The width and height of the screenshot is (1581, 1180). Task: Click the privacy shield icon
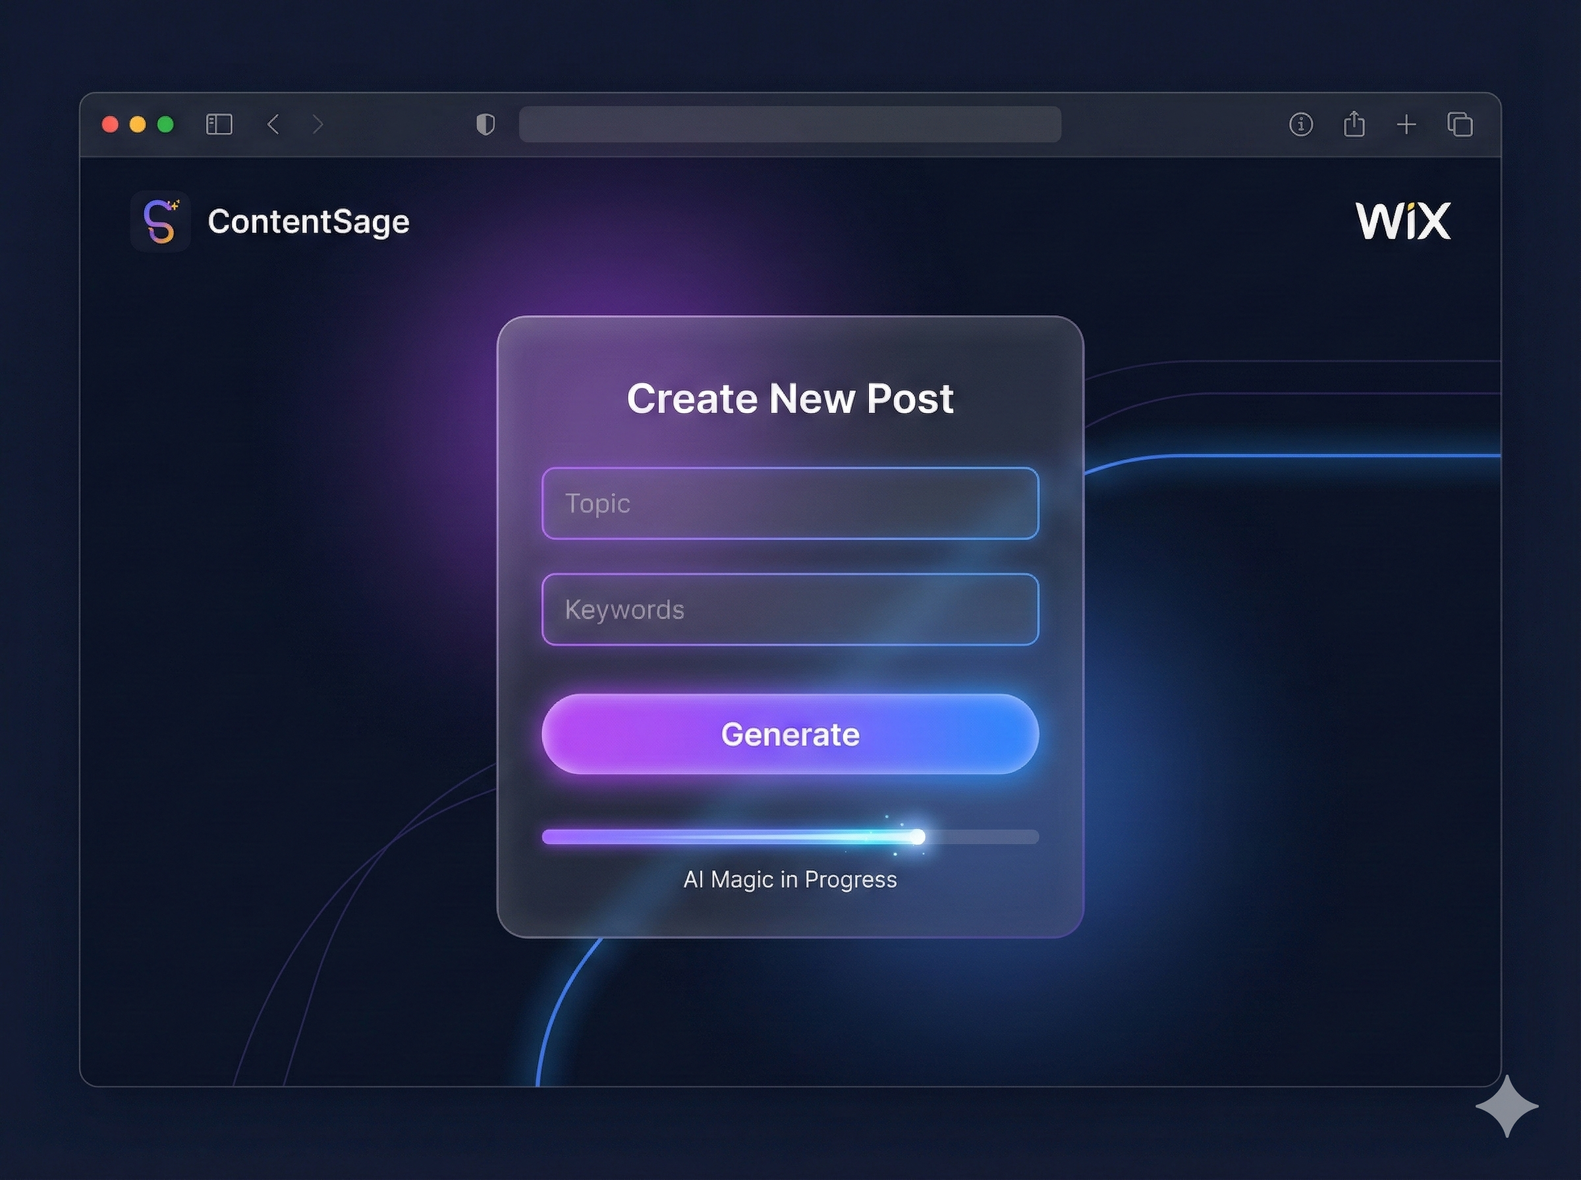point(485,124)
